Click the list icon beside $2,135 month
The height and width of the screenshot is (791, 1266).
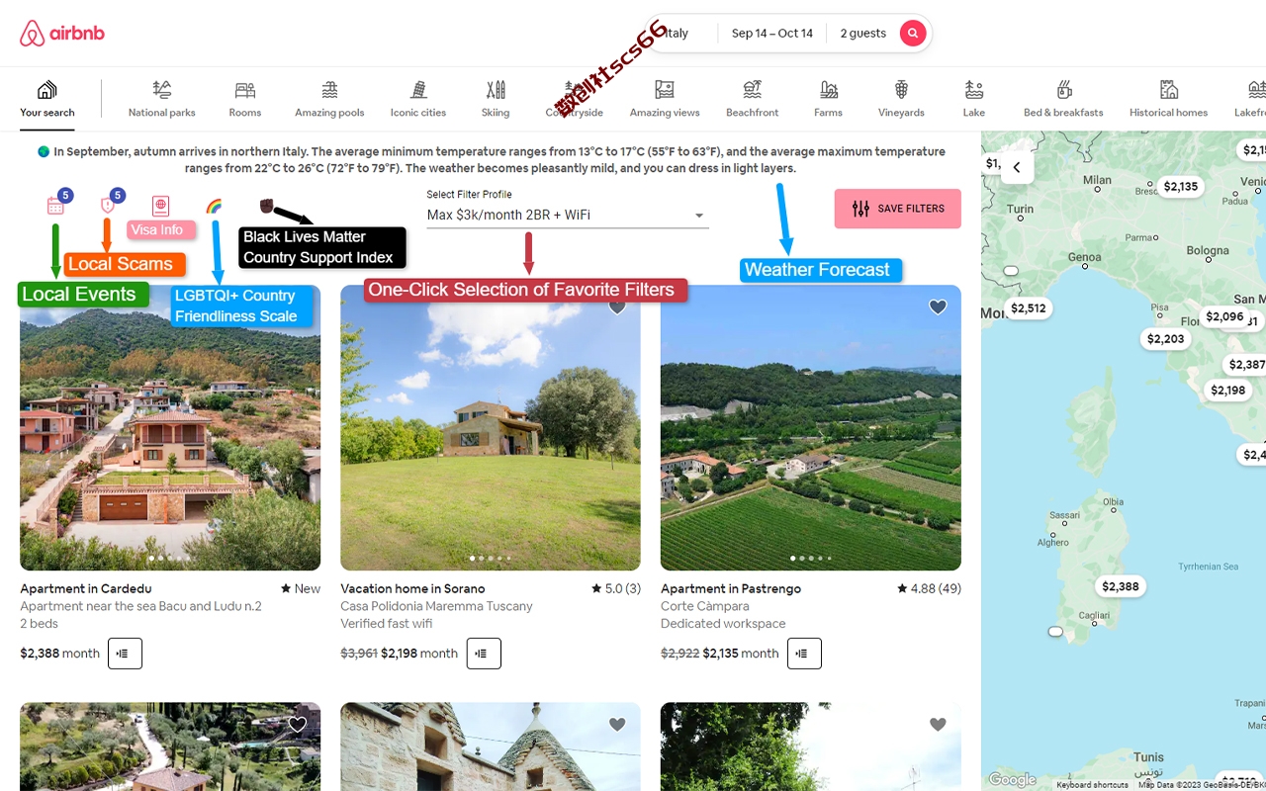point(804,654)
